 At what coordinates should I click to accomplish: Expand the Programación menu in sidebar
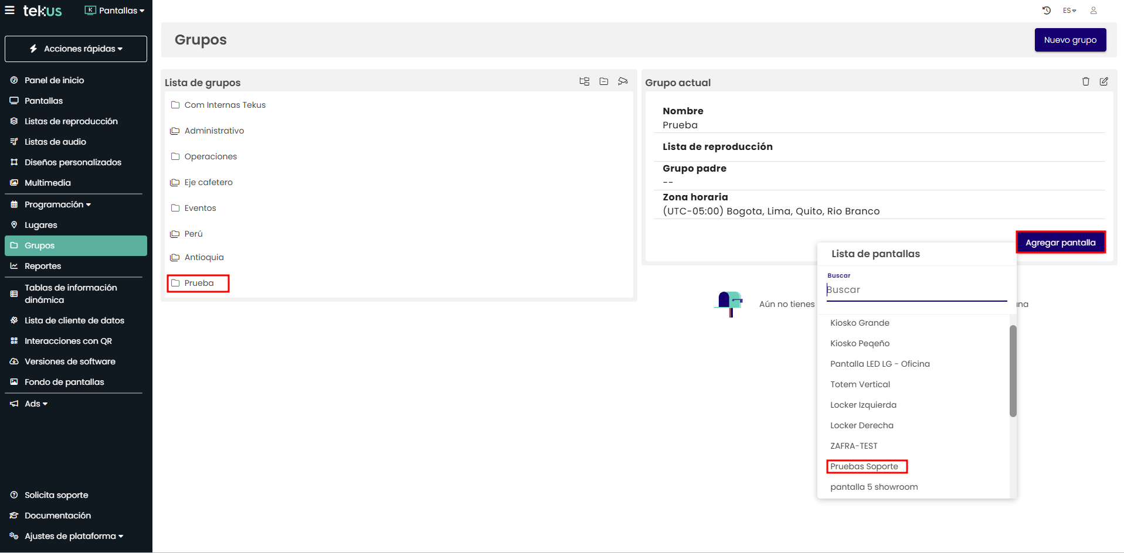tap(57, 204)
